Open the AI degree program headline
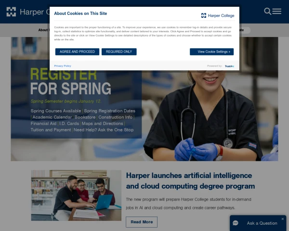289x231 pixels. [190, 181]
